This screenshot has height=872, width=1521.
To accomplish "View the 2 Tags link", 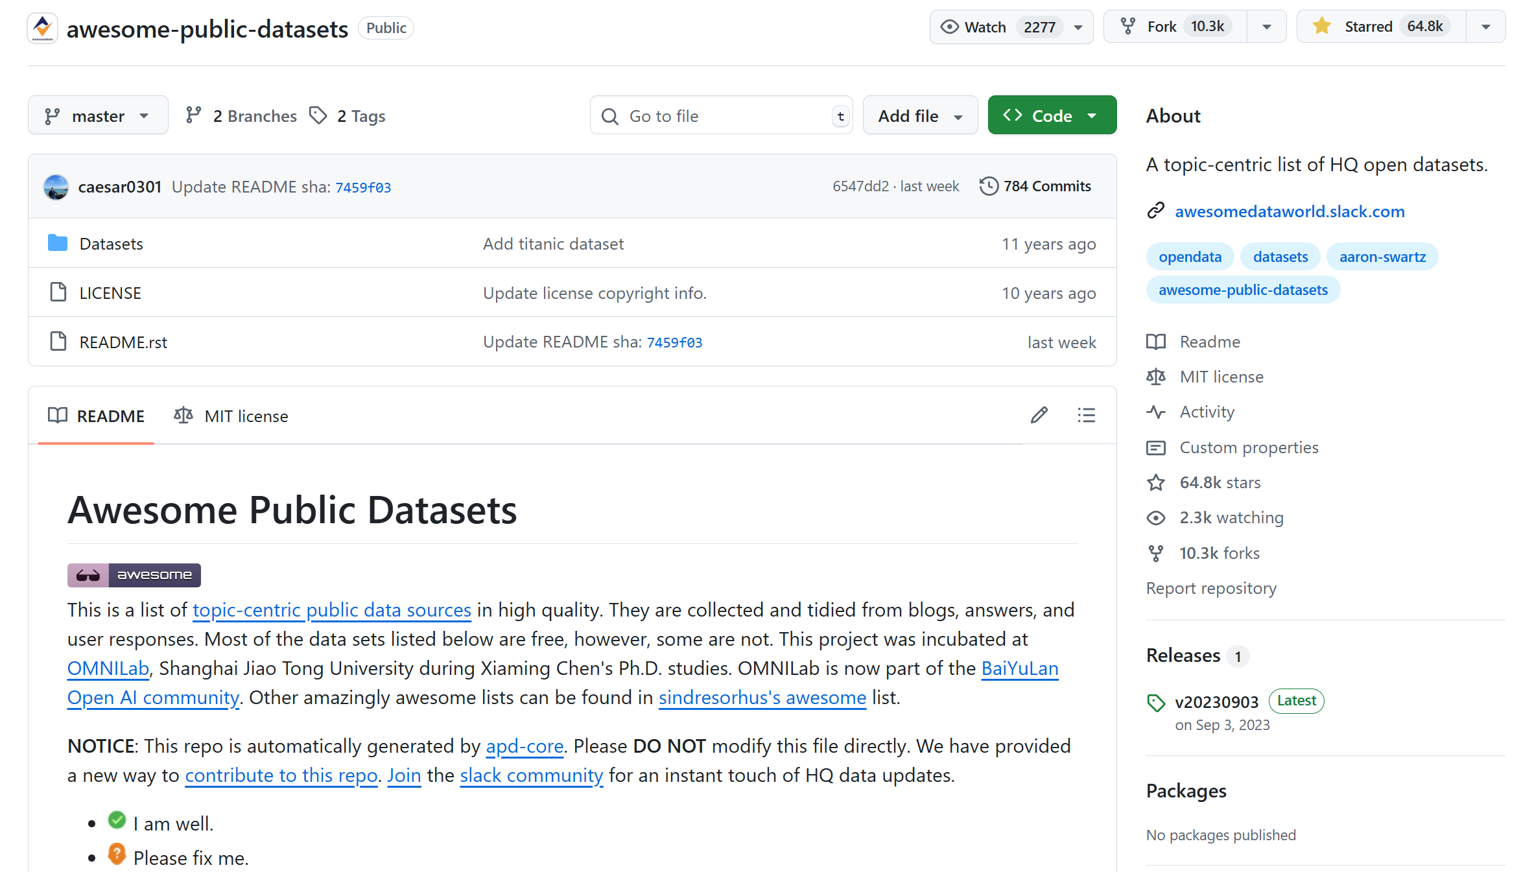I will (347, 116).
